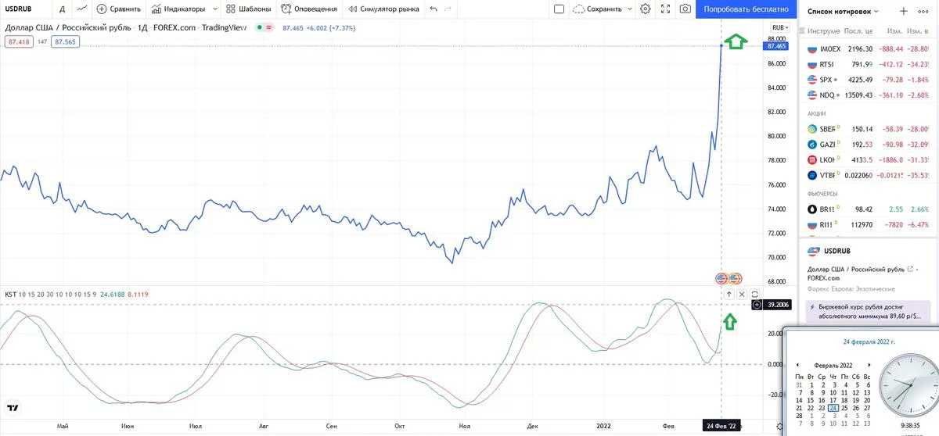
Task: Open chart settings gear icon
Action: (x=646, y=9)
